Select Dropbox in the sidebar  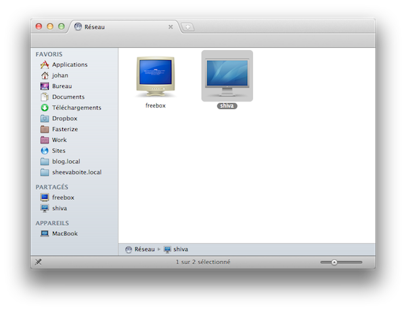[x=64, y=119]
